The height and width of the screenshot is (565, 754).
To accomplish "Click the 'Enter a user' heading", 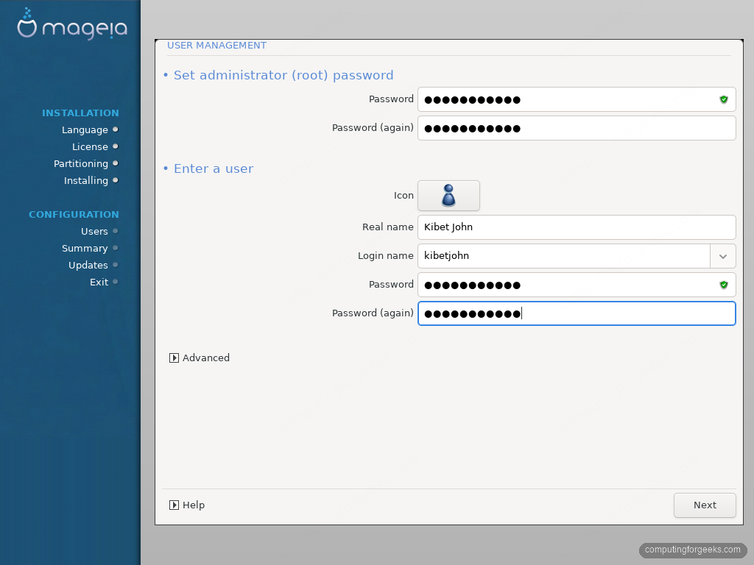I will coord(214,168).
